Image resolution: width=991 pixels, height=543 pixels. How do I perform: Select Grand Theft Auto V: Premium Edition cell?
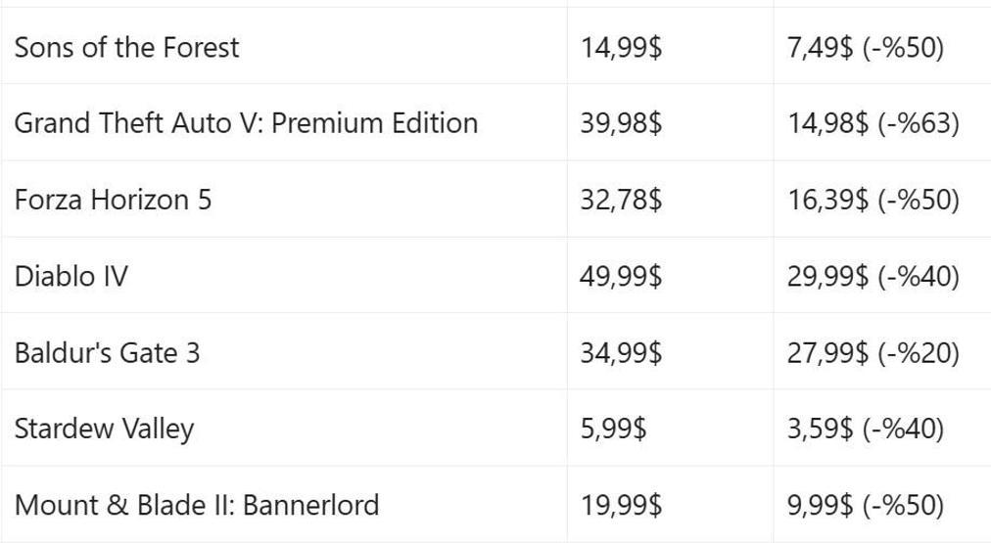tap(246, 123)
